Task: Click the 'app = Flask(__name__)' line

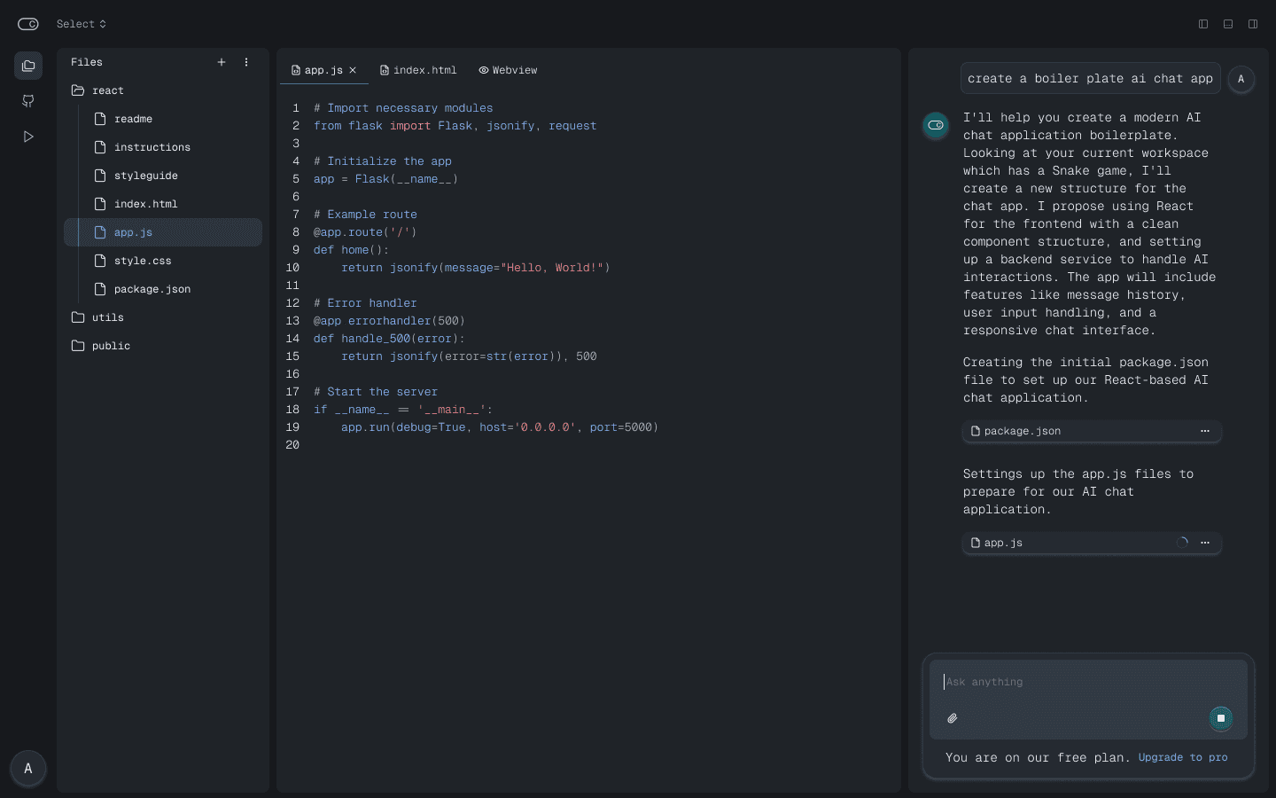Action: [385, 179]
